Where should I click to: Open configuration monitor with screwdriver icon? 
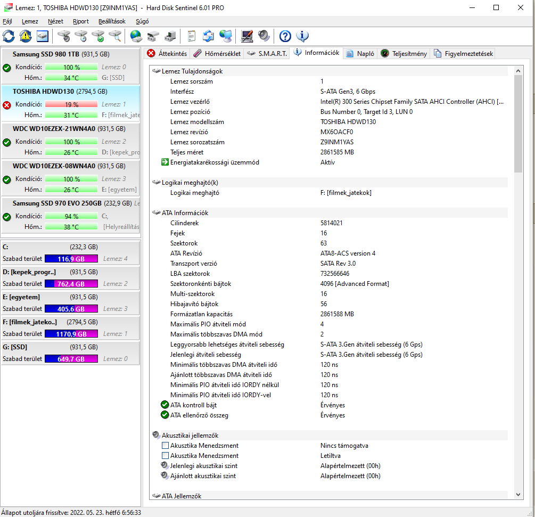[x=246, y=36]
